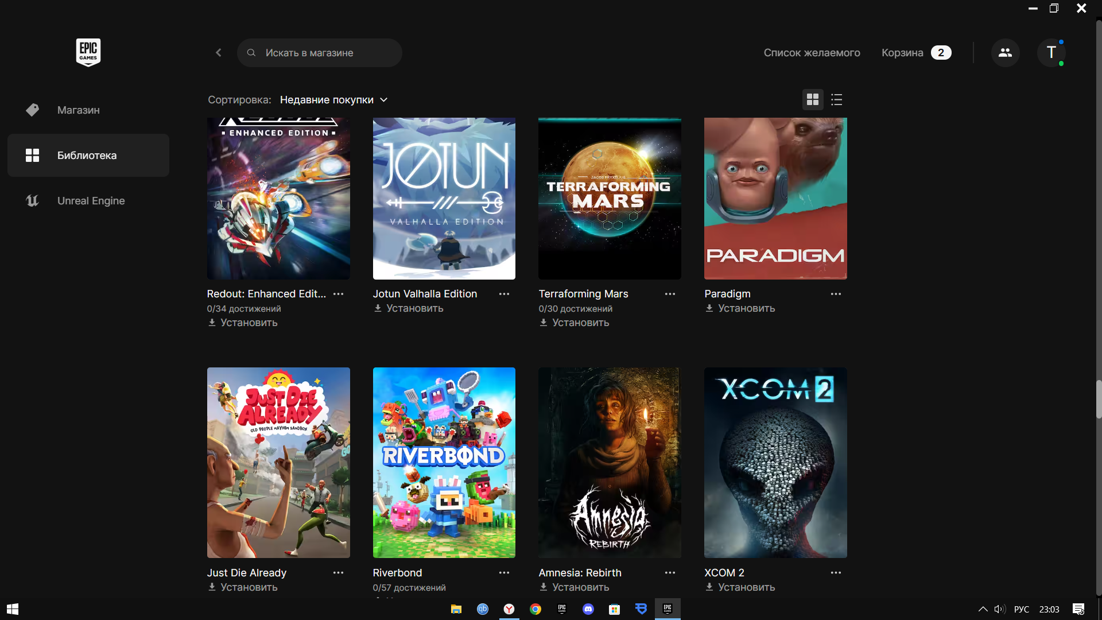
Task: Install Just Die Already
Action: point(243,587)
